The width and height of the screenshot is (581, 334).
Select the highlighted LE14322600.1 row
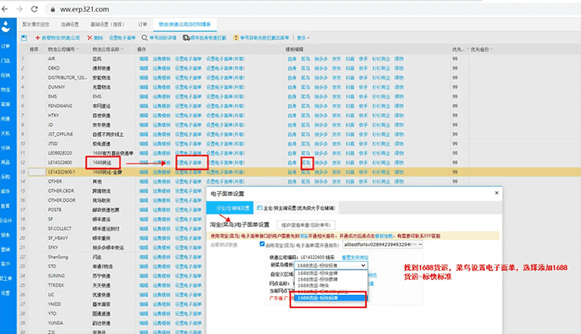(299, 172)
